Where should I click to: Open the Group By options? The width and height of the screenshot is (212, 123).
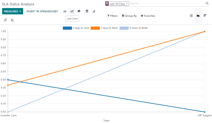point(129,16)
